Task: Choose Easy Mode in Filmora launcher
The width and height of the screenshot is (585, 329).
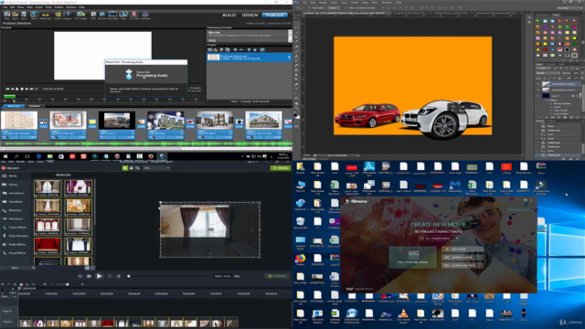Action: tap(463, 249)
